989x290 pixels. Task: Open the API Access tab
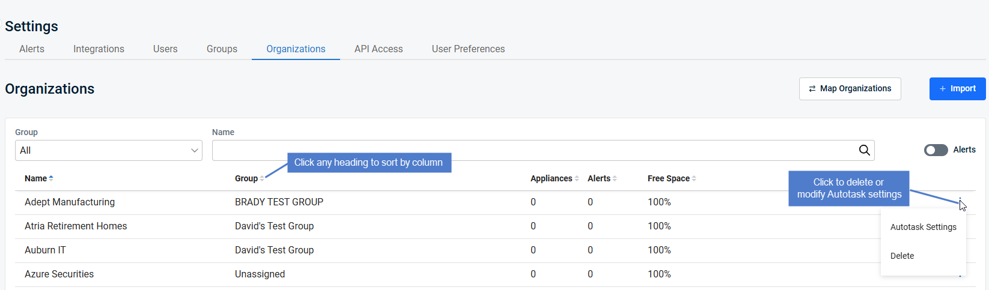pyautogui.click(x=379, y=49)
